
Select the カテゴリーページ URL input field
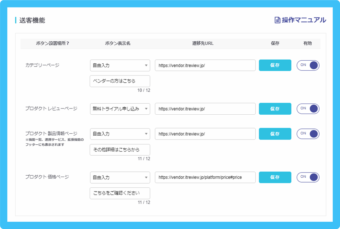point(205,65)
